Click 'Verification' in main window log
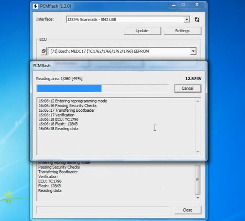 48,177
